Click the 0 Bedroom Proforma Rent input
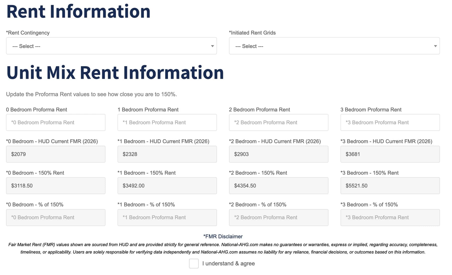This screenshot has height=275, width=452. pyautogui.click(x=55, y=122)
